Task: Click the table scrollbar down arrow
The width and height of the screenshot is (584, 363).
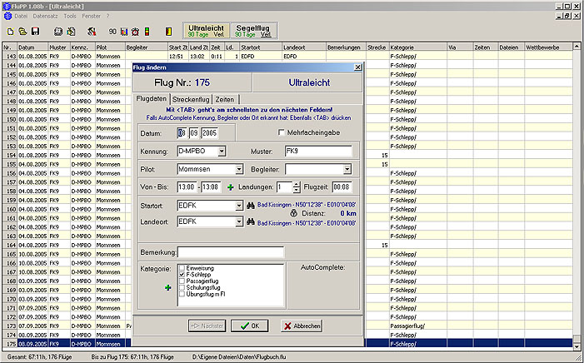Action: (577, 346)
